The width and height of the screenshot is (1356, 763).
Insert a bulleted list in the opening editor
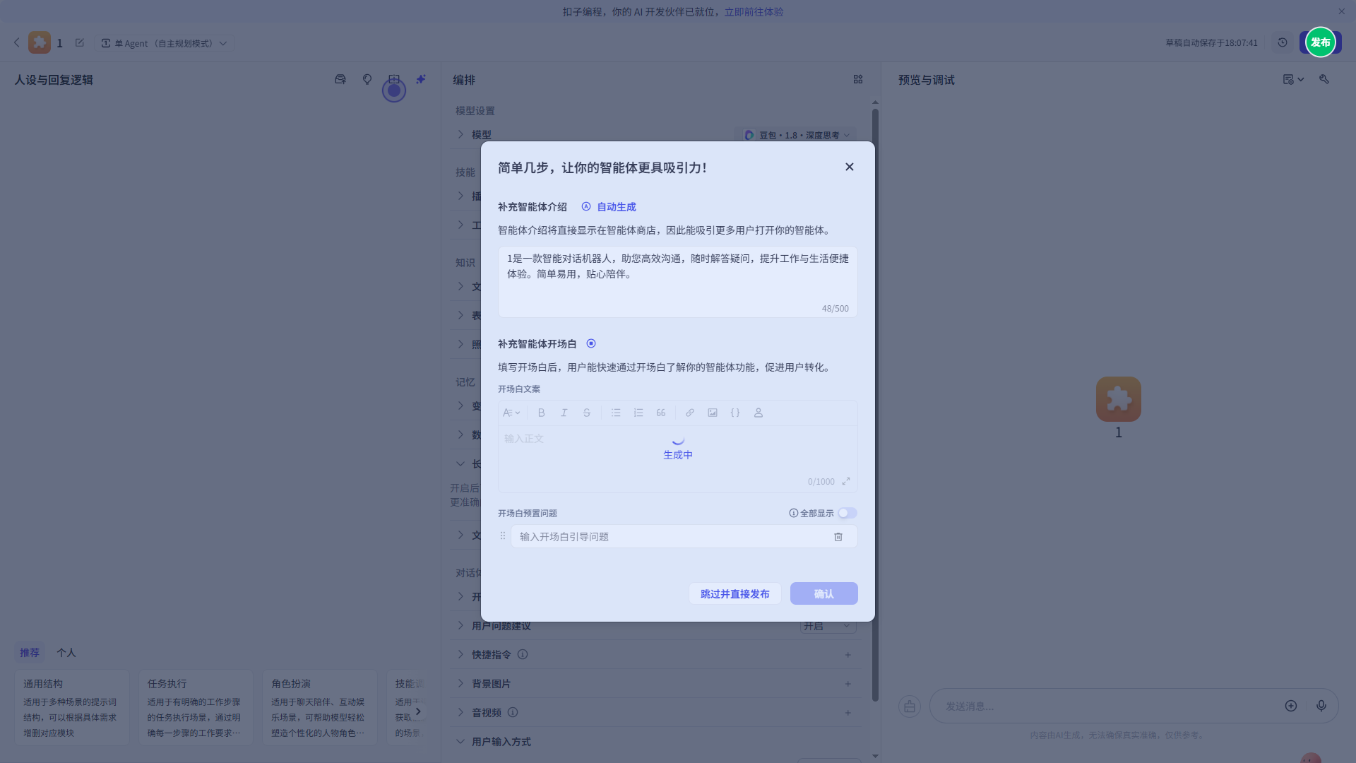[x=615, y=413]
